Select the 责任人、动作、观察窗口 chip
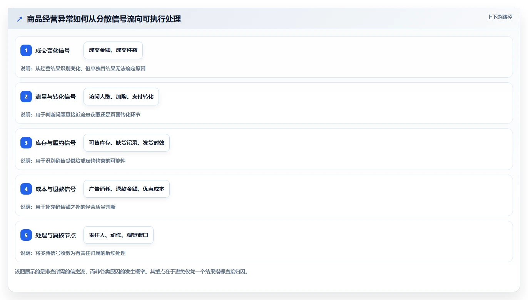 pyautogui.click(x=119, y=235)
